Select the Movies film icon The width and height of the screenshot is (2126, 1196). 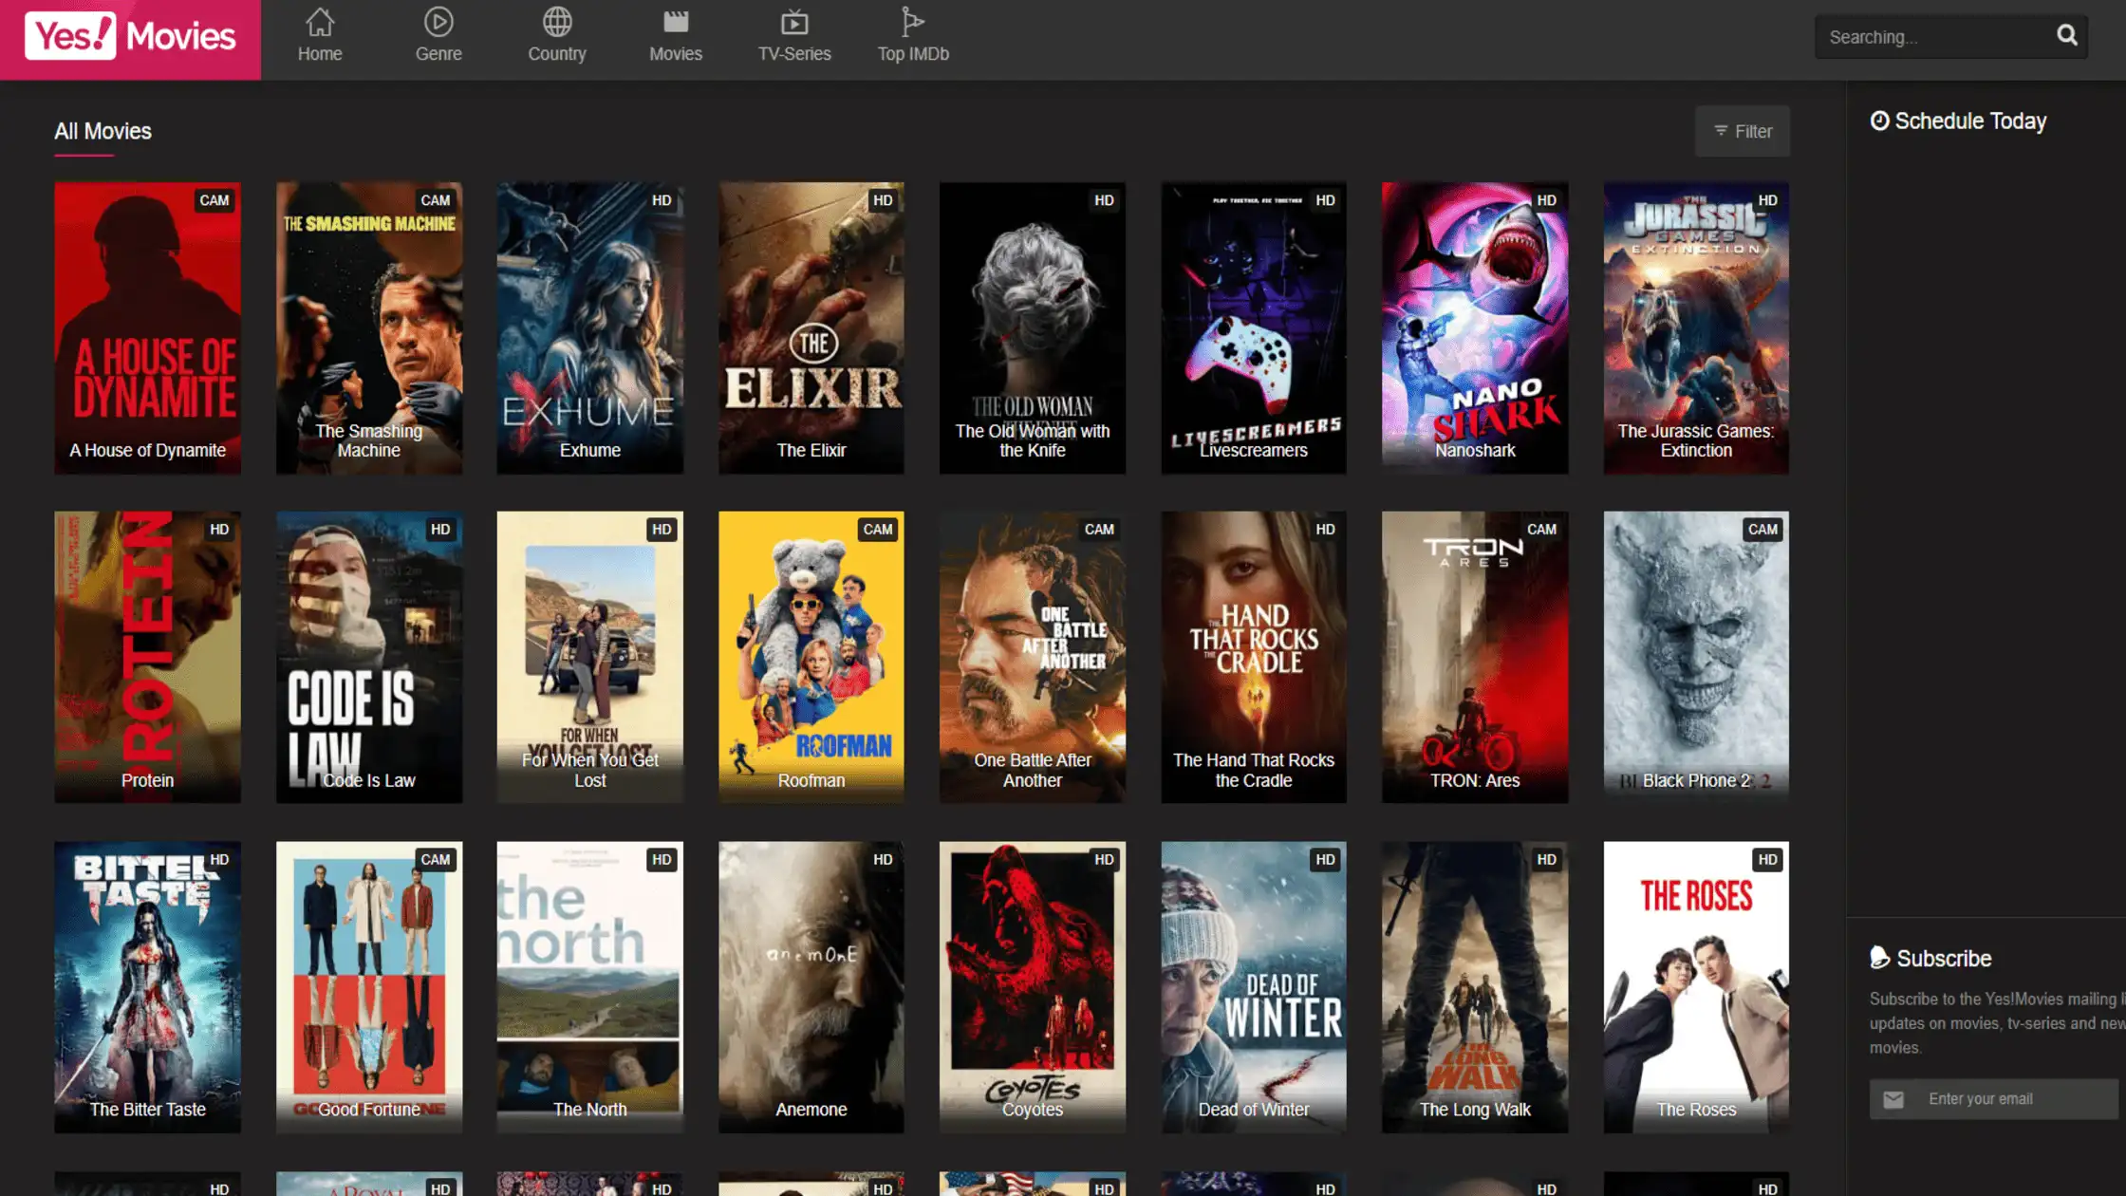pos(675,22)
